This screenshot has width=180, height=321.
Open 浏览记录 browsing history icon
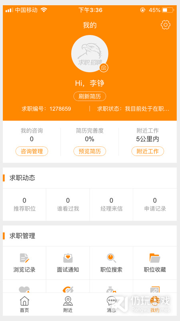(24, 258)
